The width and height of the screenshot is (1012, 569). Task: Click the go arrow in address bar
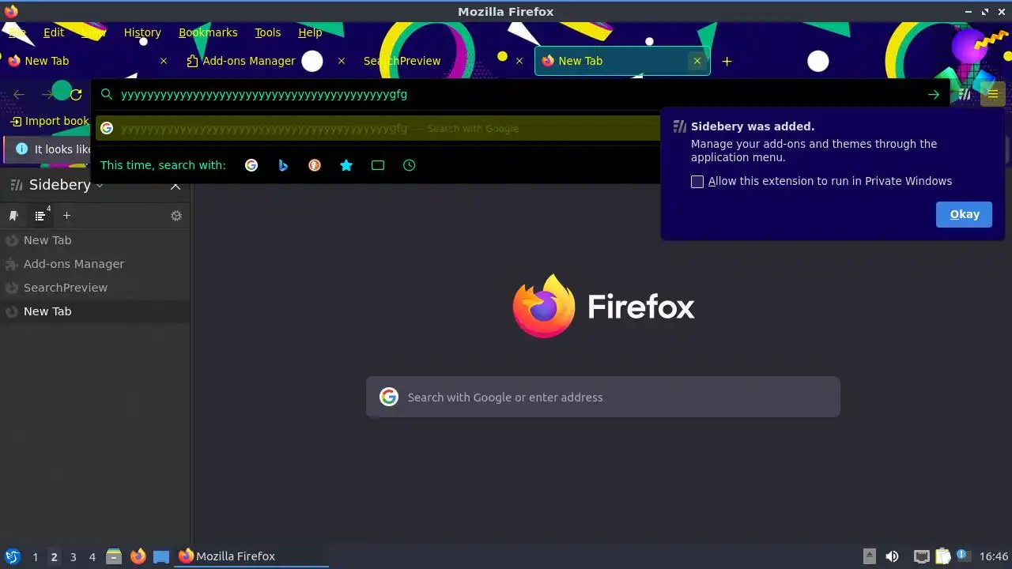[x=934, y=95]
